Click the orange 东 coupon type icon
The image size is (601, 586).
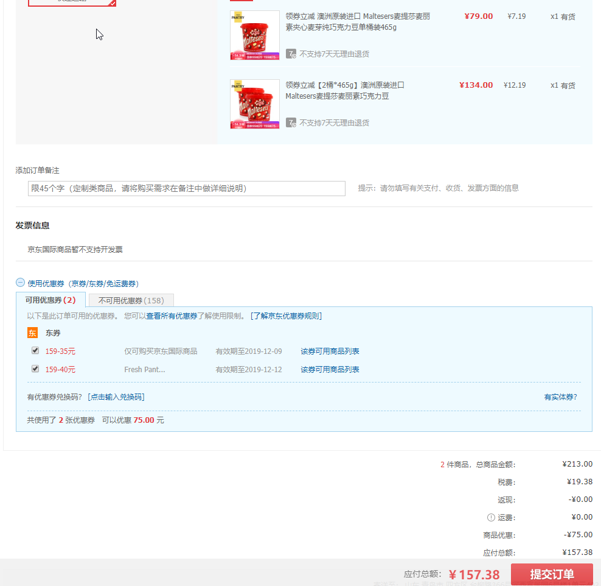point(32,333)
